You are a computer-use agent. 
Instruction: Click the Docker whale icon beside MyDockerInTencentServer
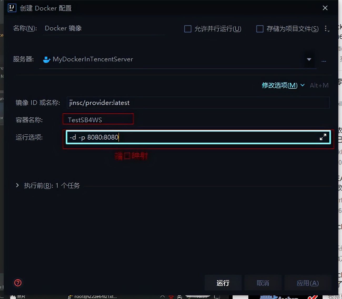(46, 59)
